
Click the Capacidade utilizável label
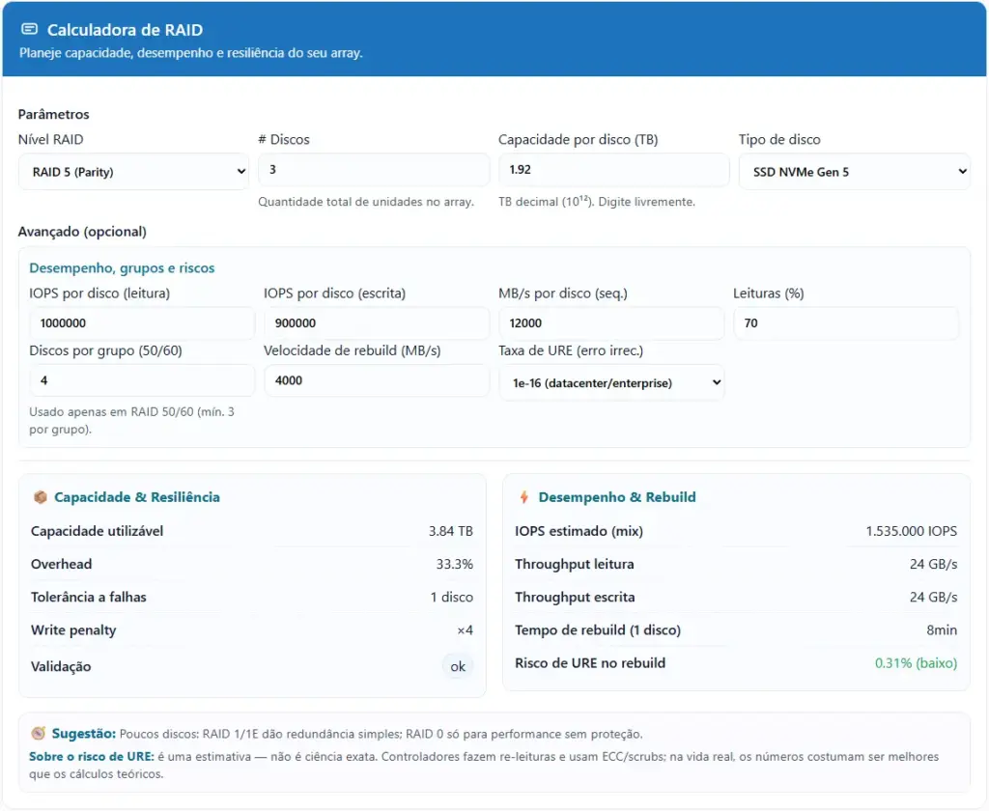(x=98, y=531)
